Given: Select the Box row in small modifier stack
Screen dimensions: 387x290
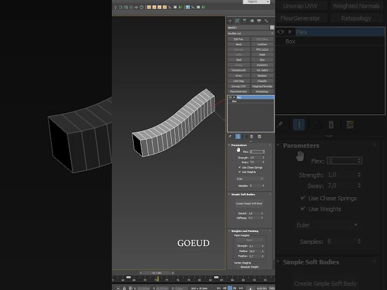Looking at the screenshot, I should pyautogui.click(x=250, y=101).
